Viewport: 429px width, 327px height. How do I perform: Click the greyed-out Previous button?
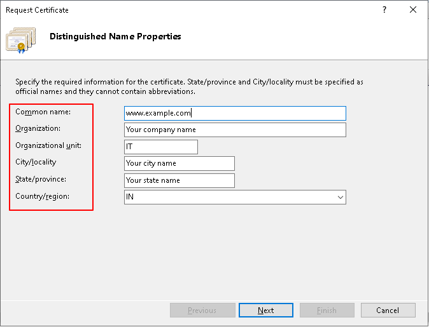point(202,310)
